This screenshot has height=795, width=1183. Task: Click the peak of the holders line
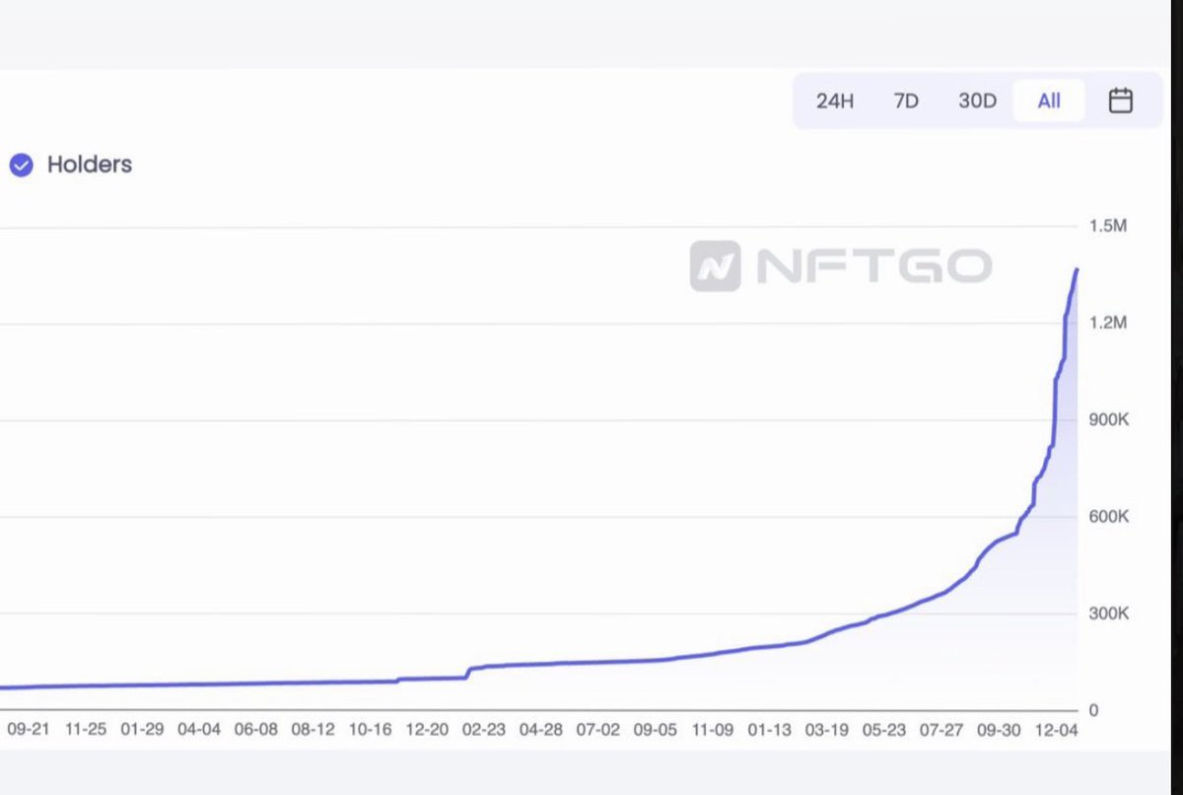(1077, 269)
